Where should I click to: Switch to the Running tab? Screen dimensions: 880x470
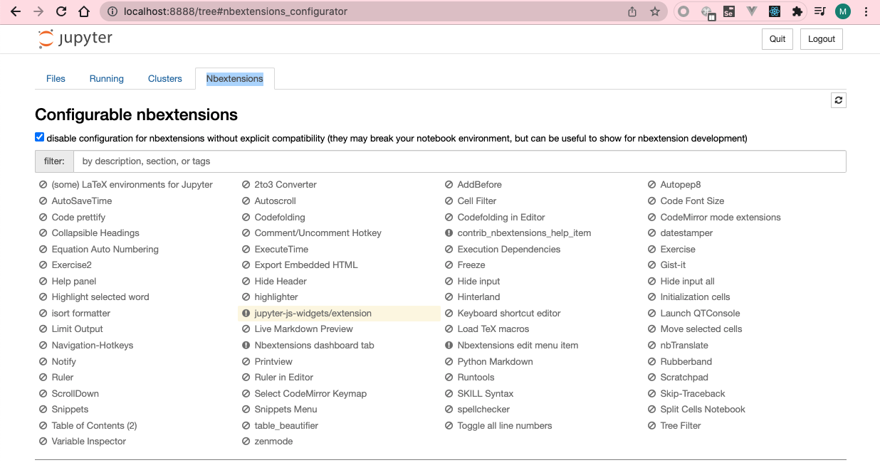click(107, 79)
